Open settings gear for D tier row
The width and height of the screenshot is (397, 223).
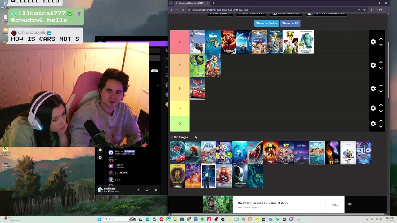373,124
